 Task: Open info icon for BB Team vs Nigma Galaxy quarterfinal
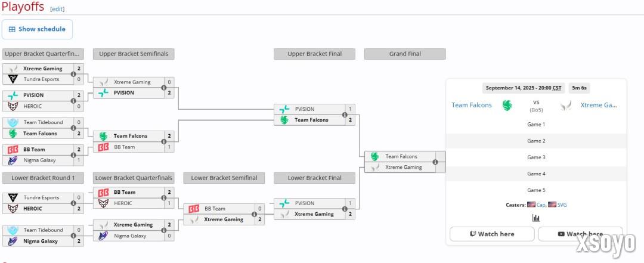point(73,155)
